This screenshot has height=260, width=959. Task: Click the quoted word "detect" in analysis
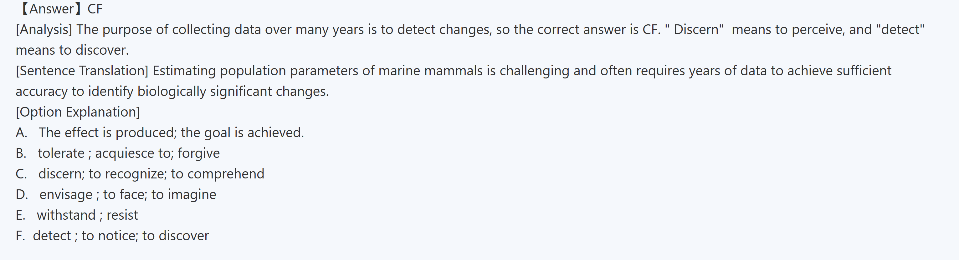click(900, 30)
